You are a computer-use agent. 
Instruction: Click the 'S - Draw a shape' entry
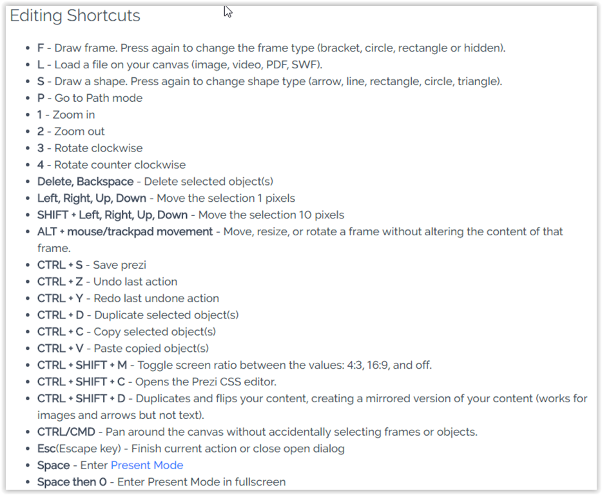pyautogui.click(x=269, y=82)
